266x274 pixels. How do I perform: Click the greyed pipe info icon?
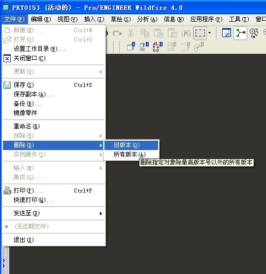pos(199,47)
